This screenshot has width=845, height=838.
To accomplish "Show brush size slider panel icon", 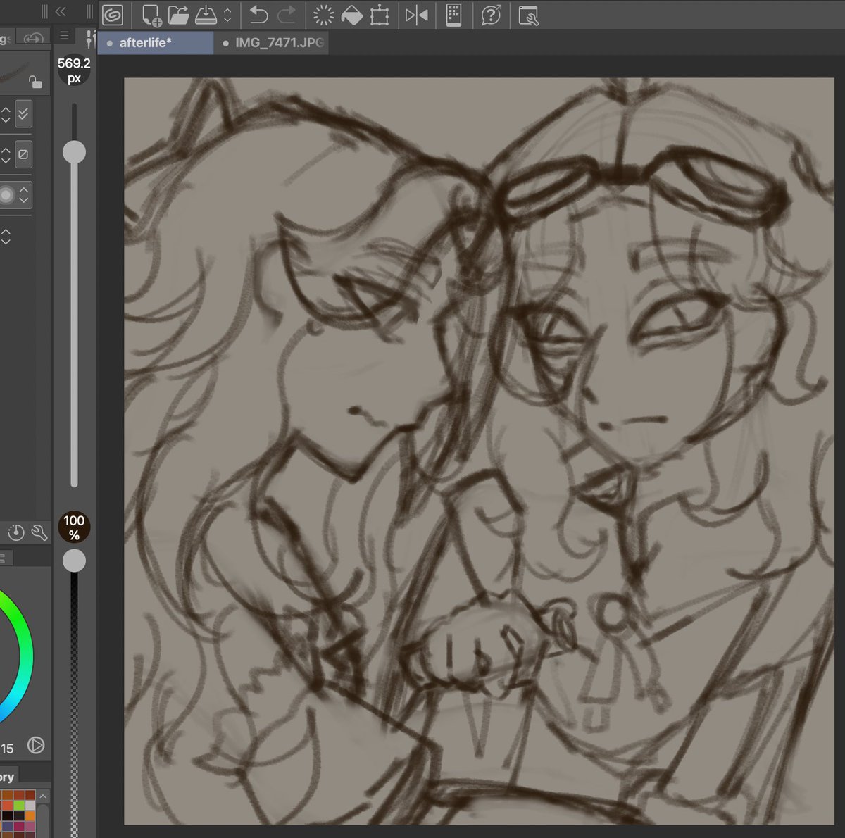I will [x=90, y=39].
